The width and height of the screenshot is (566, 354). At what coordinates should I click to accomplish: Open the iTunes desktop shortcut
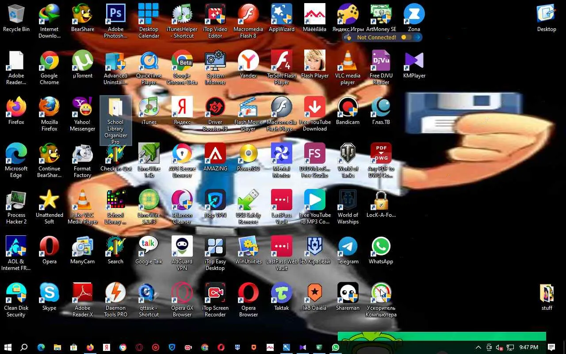pos(149,111)
